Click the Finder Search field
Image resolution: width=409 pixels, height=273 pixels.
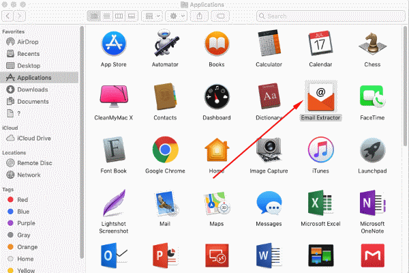(x=331, y=16)
